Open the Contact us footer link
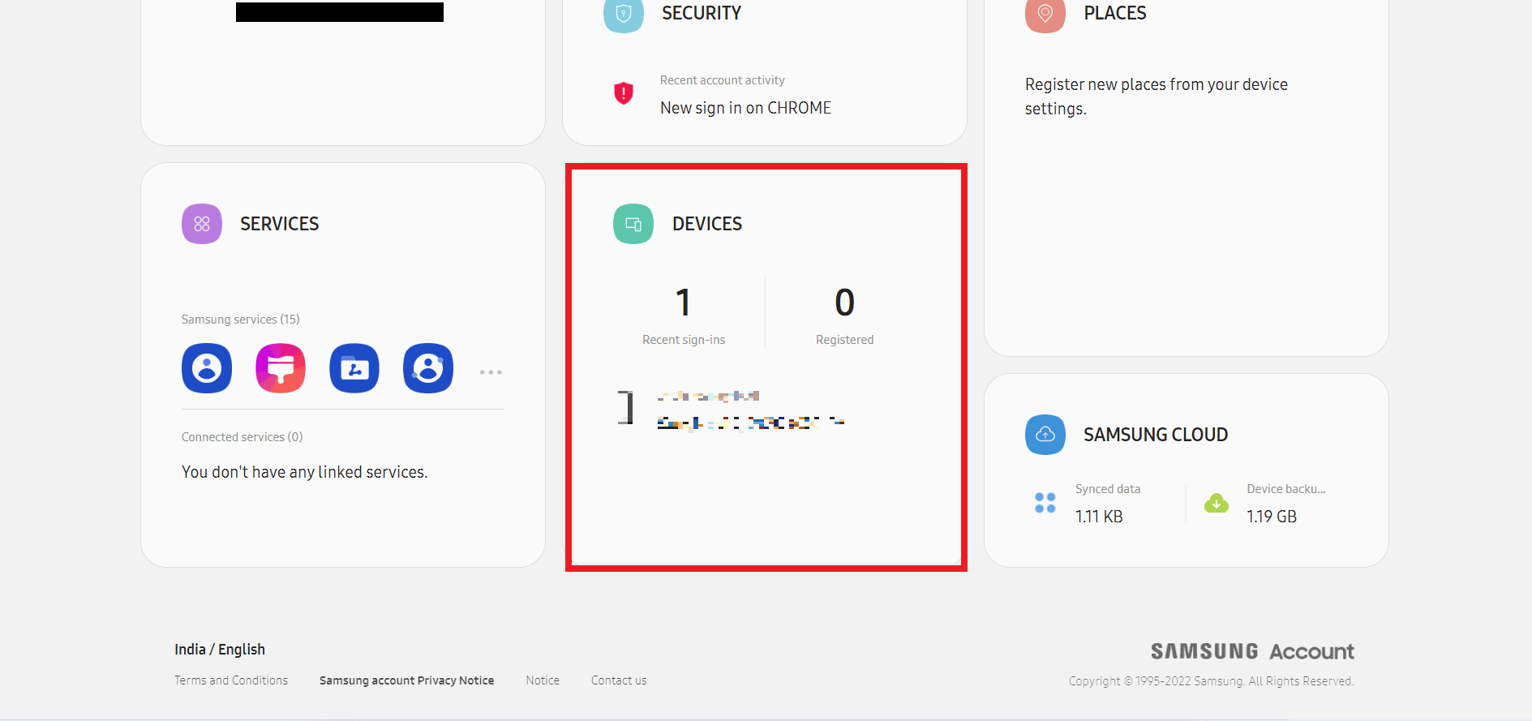The height and width of the screenshot is (721, 1532). [619, 680]
